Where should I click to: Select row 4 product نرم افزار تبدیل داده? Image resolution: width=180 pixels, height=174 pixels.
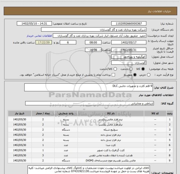point(111,135)
